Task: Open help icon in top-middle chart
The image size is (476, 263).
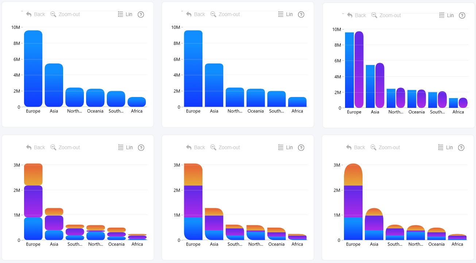Action: click(301, 15)
